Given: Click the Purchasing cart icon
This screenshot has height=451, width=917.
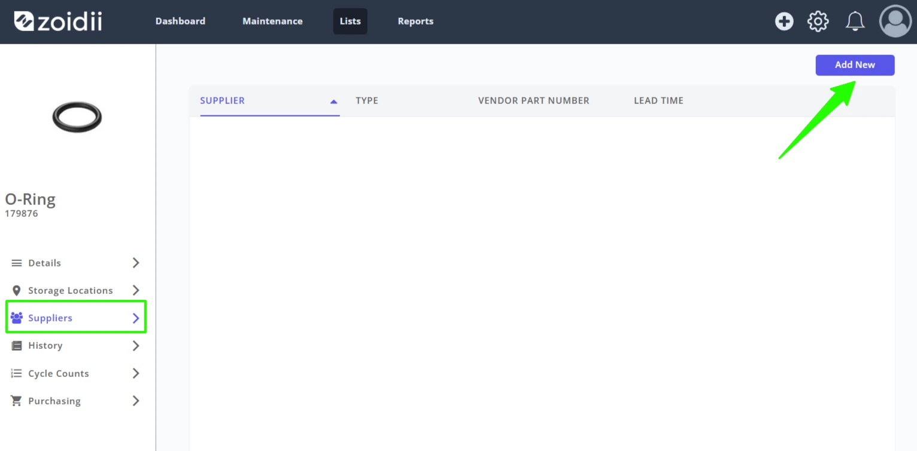Looking at the screenshot, I should [17, 401].
